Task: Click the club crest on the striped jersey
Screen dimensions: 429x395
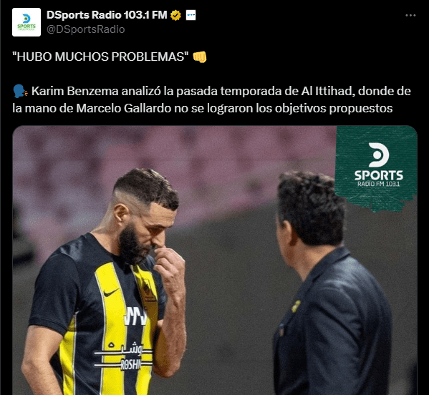Action: point(148,291)
